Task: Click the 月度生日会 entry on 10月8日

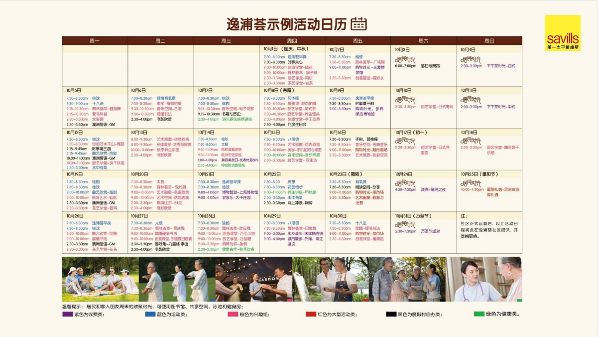Action: coord(296,125)
